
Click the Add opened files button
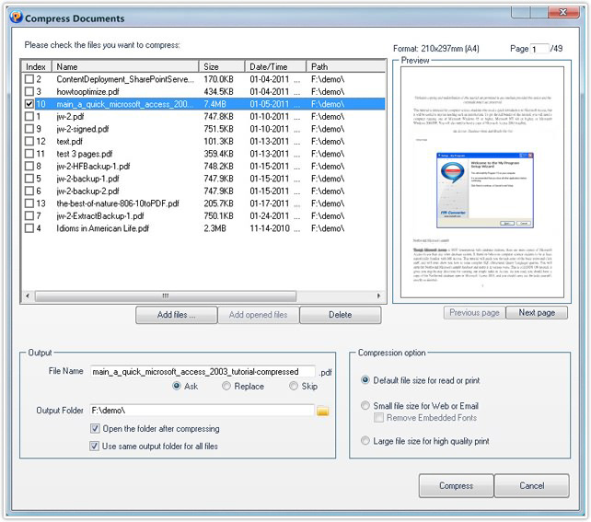pos(258,315)
